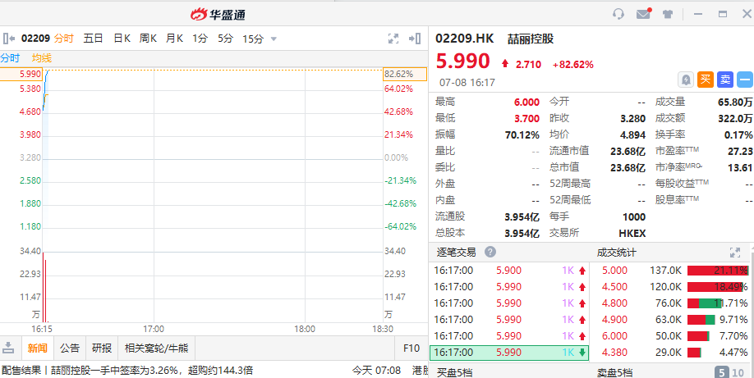
Task: Toggle the 分时 line legend
Action: tap(10, 58)
